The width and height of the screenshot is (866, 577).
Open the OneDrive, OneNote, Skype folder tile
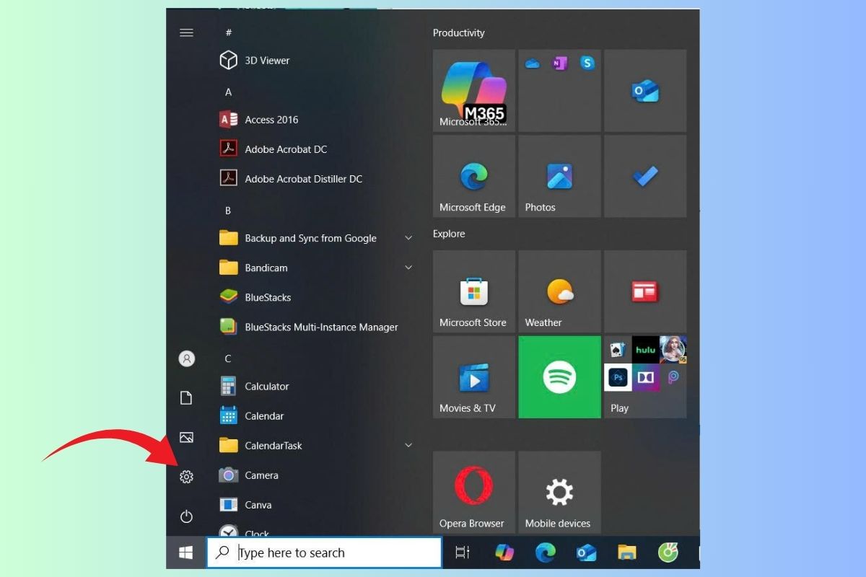pos(560,90)
